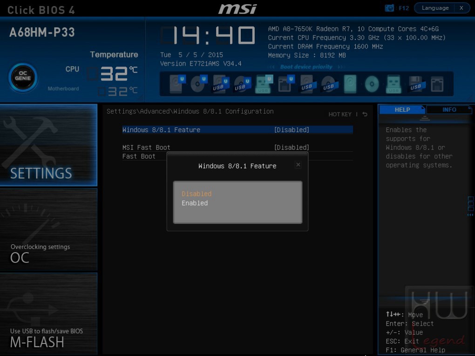
Task: Click the help panel grip handle
Action: [x=425, y=118]
